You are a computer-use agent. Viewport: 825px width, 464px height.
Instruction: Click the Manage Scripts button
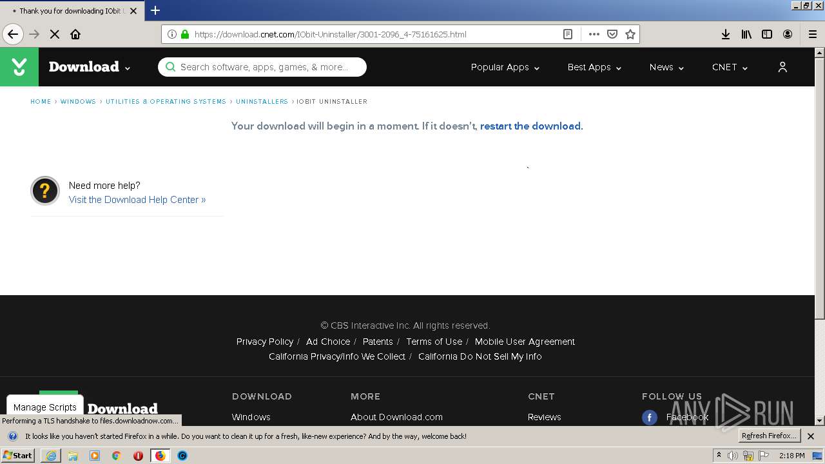coord(45,407)
